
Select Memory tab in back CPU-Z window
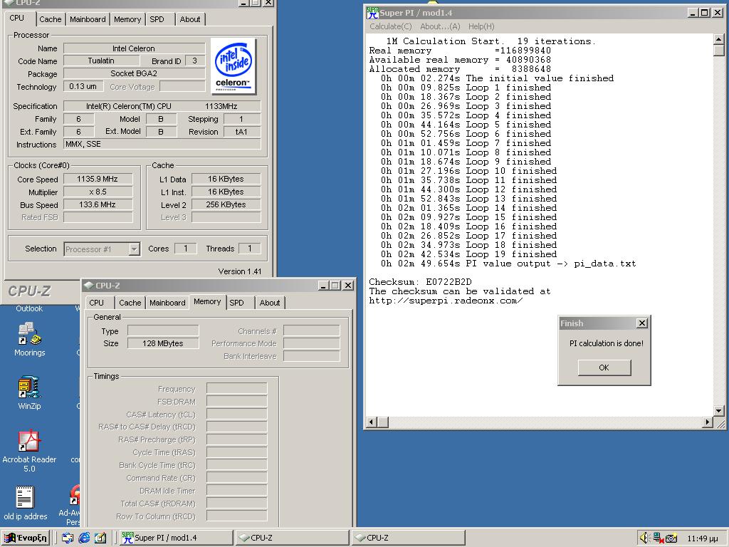(x=127, y=19)
